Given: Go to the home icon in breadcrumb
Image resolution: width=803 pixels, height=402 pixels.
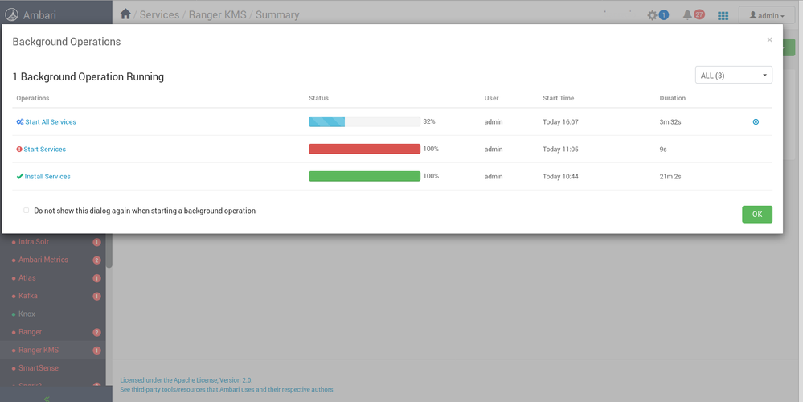Looking at the screenshot, I should (125, 14).
